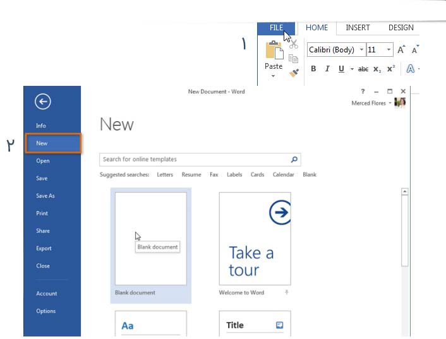Open the font size dropdown
The width and height of the screenshot is (446, 339).
[388, 50]
